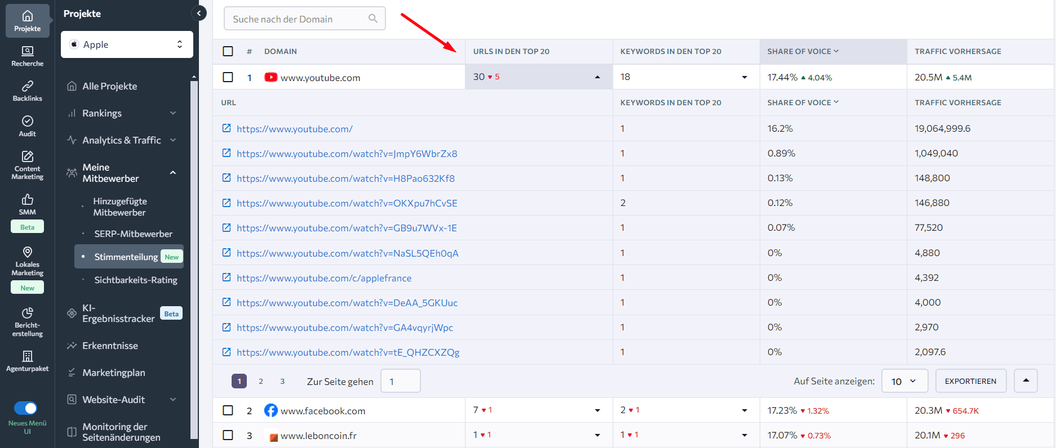
Task: Expand the Website-Audit menu section
Action: click(x=173, y=400)
